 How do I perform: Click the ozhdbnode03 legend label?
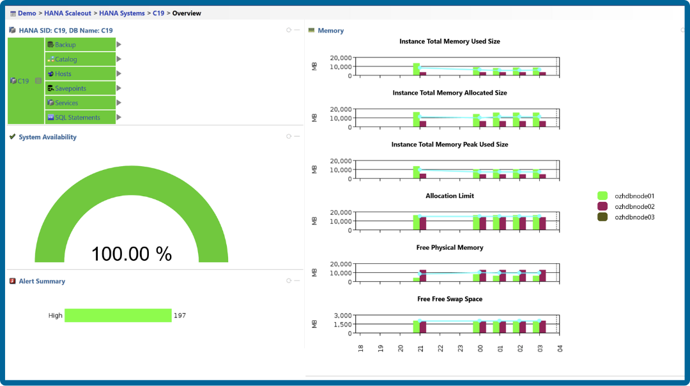point(634,217)
